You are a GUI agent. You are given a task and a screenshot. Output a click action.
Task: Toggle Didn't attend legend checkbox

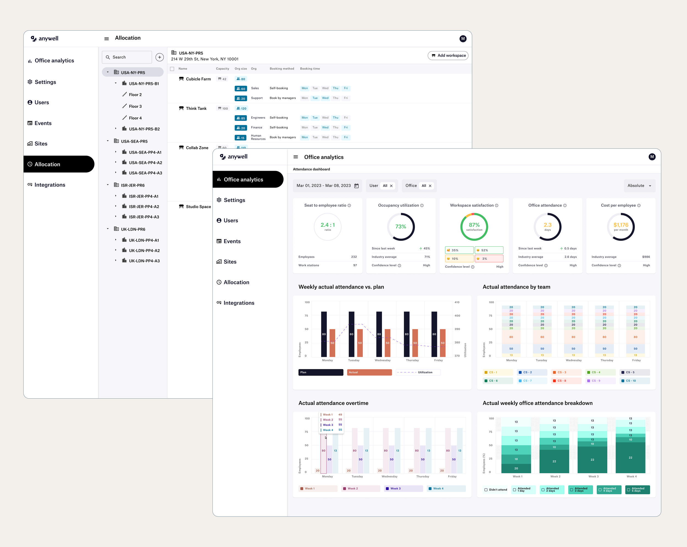(486, 490)
